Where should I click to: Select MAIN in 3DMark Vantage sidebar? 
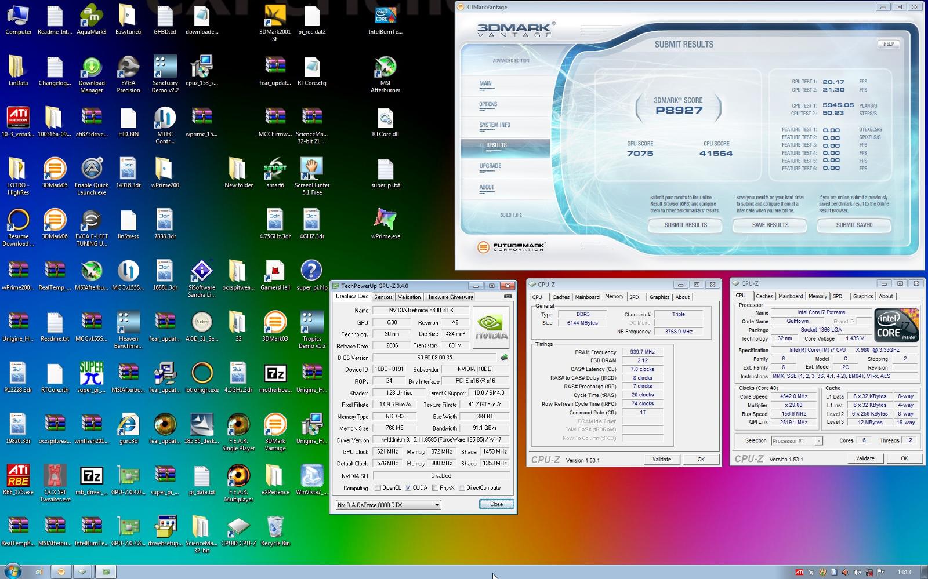tap(485, 83)
